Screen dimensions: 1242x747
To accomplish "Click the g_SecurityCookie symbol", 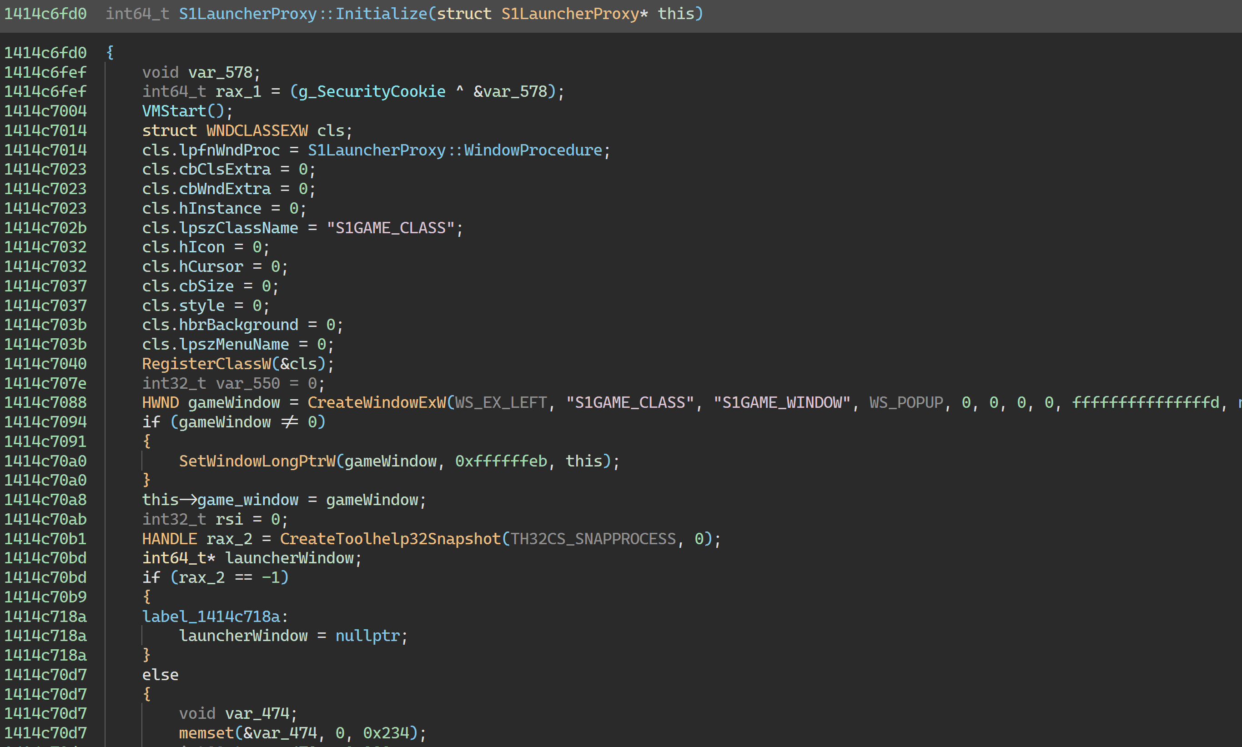I will coord(372,92).
